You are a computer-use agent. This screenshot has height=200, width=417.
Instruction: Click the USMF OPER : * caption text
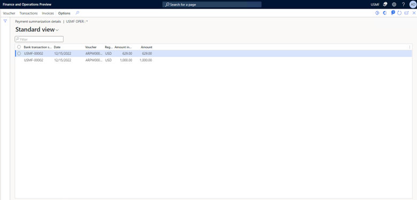point(77,21)
